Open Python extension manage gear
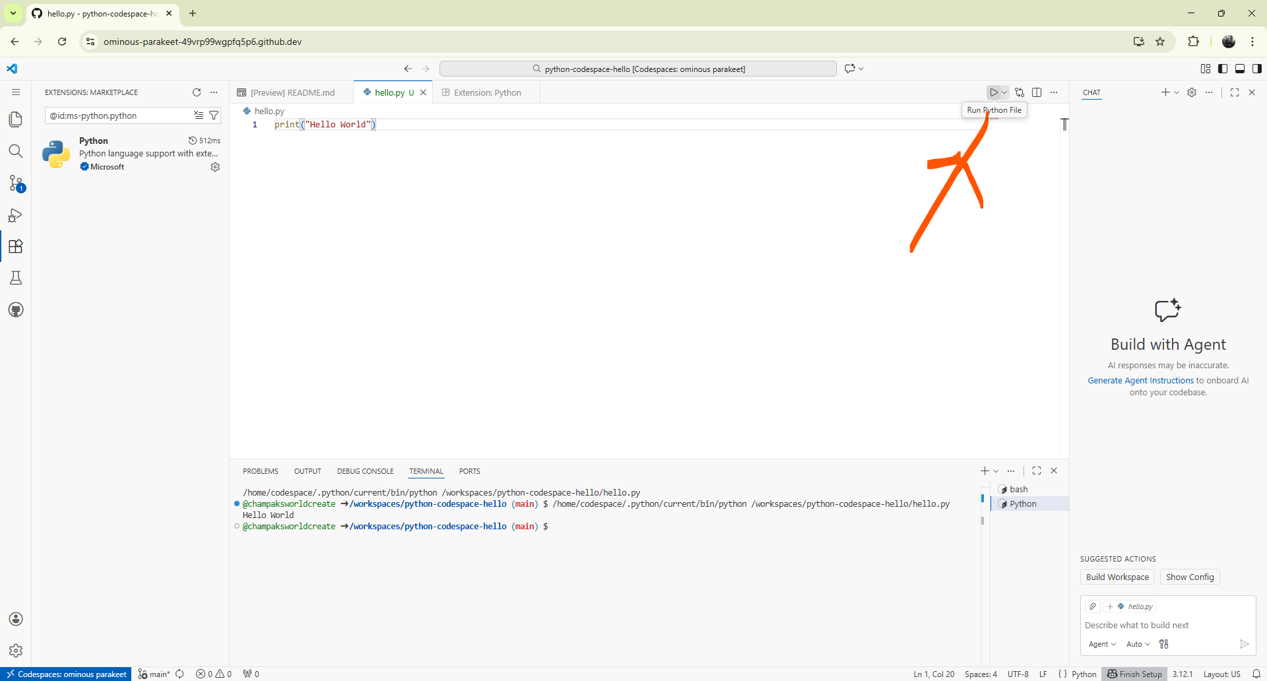Image resolution: width=1267 pixels, height=681 pixels. pos(215,167)
